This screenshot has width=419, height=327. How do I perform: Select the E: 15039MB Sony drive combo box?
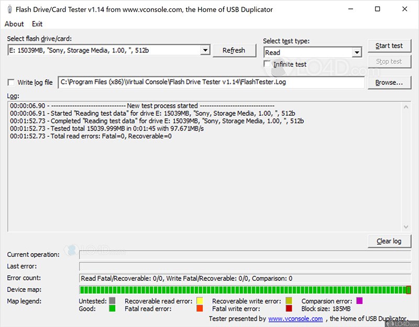(x=109, y=50)
